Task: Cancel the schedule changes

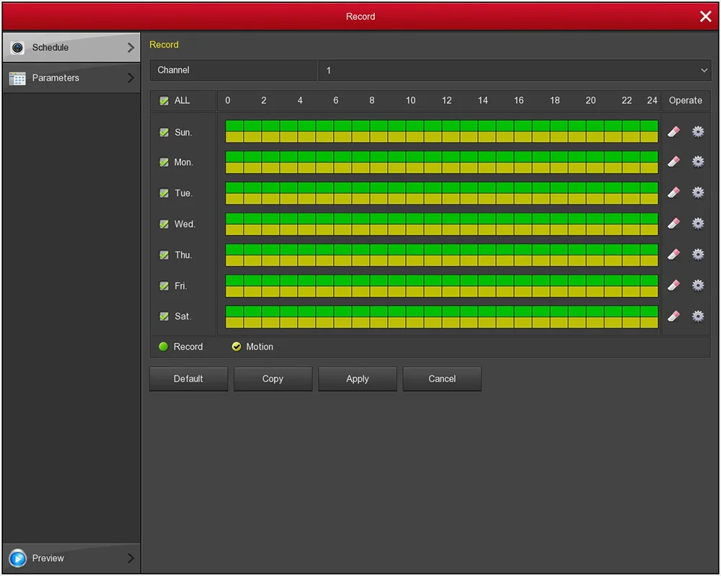Action: click(442, 379)
